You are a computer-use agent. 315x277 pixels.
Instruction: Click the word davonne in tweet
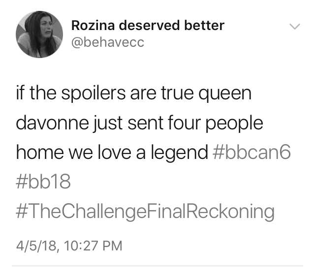53,123
